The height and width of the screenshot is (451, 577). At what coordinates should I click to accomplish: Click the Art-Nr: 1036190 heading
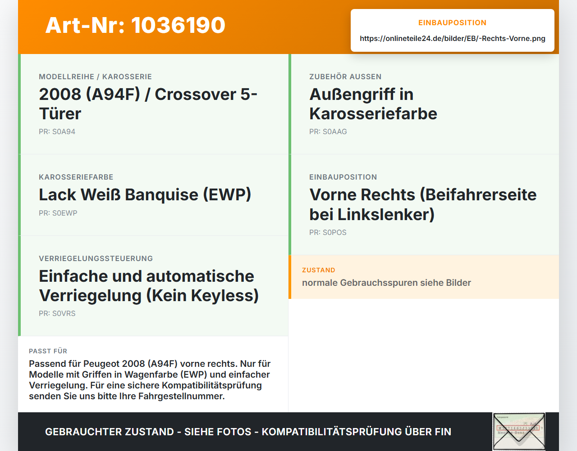coord(135,25)
